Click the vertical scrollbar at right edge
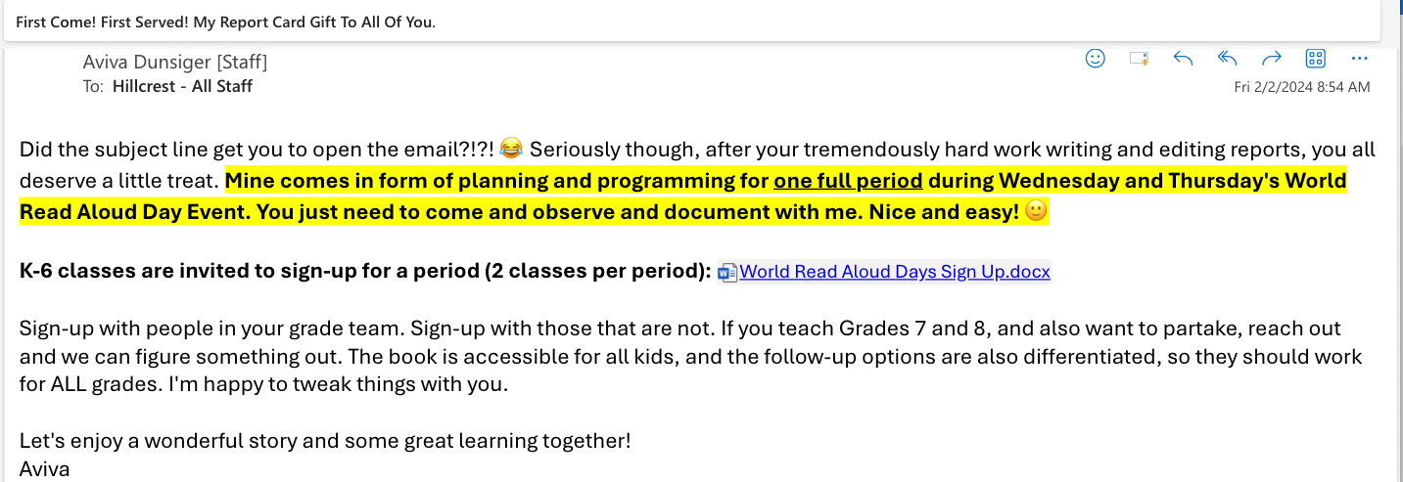Screen dimensions: 1403x482 pyautogui.click(x=1399, y=264)
